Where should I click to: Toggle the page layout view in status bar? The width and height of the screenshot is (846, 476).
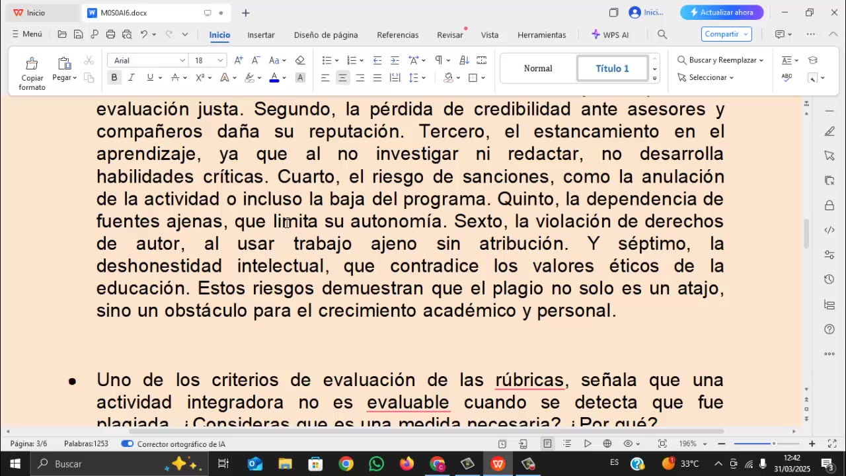click(547, 444)
